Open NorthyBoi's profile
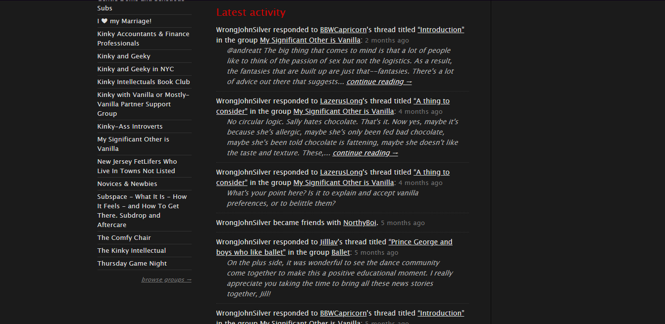The image size is (665, 324). pos(359,223)
